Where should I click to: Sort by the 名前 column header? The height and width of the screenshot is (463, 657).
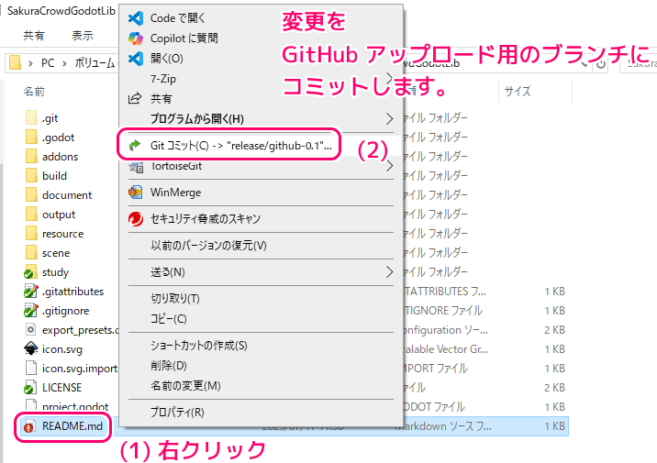pyautogui.click(x=34, y=92)
